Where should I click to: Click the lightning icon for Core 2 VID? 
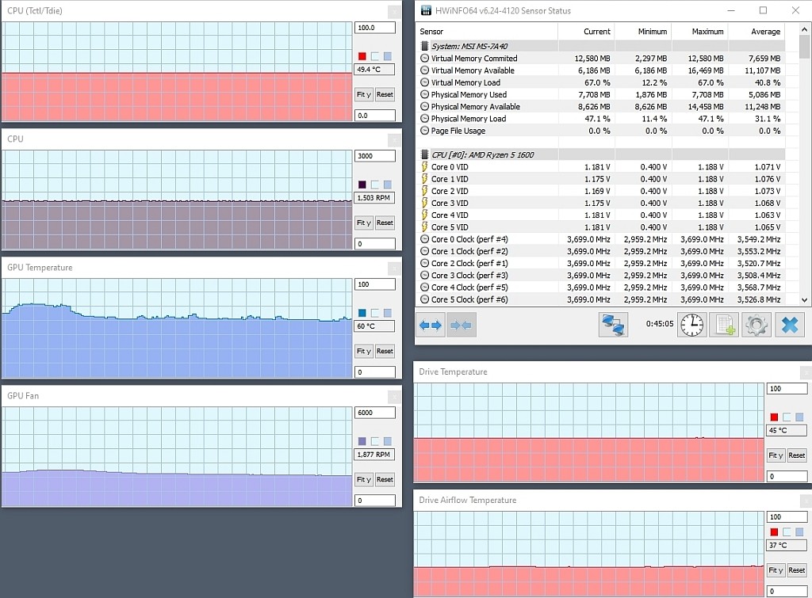[x=425, y=191]
